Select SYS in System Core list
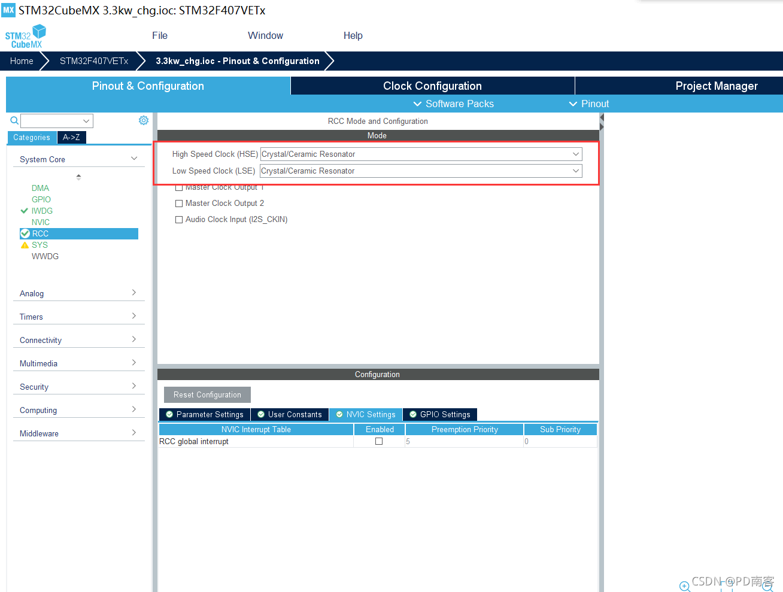 click(x=40, y=245)
